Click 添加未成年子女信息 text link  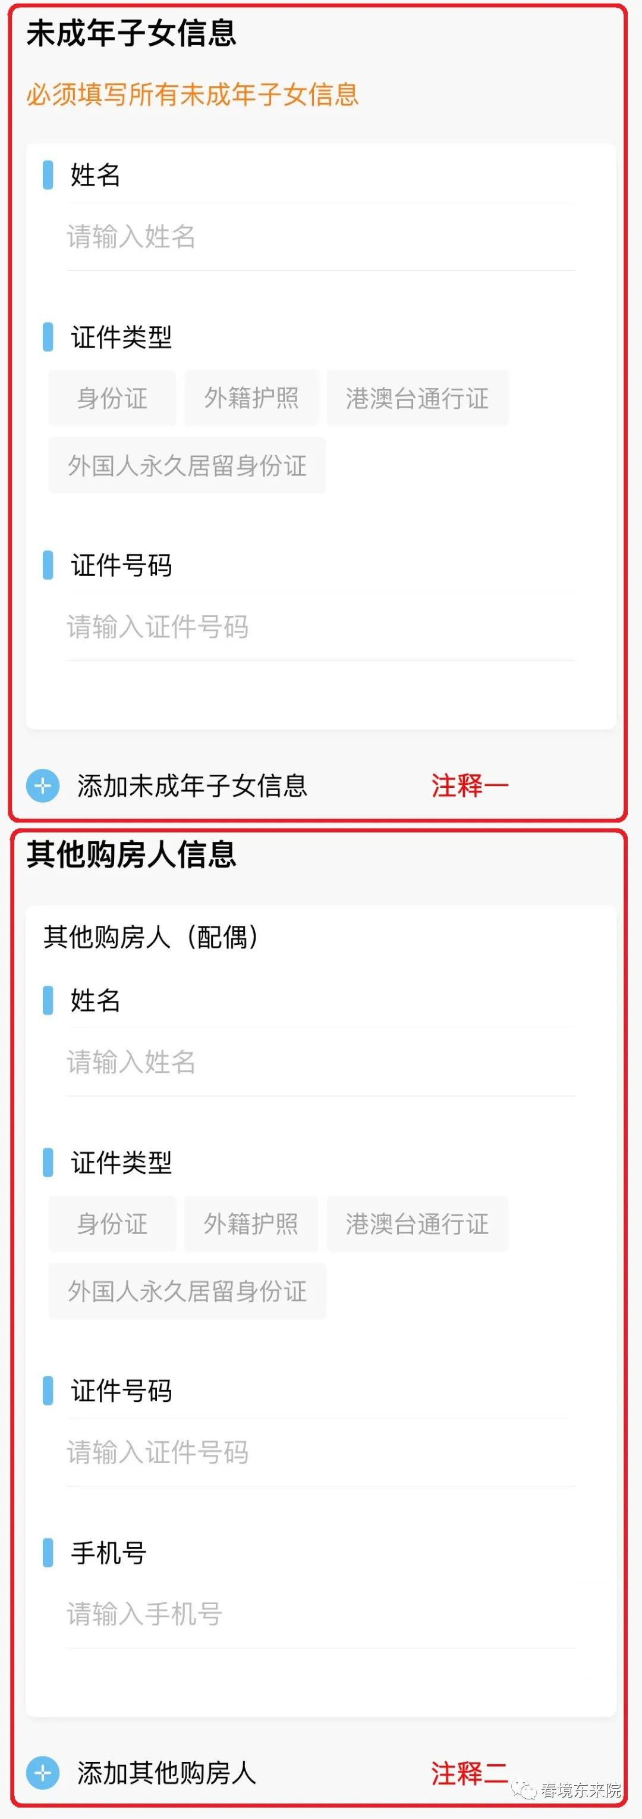193,786
